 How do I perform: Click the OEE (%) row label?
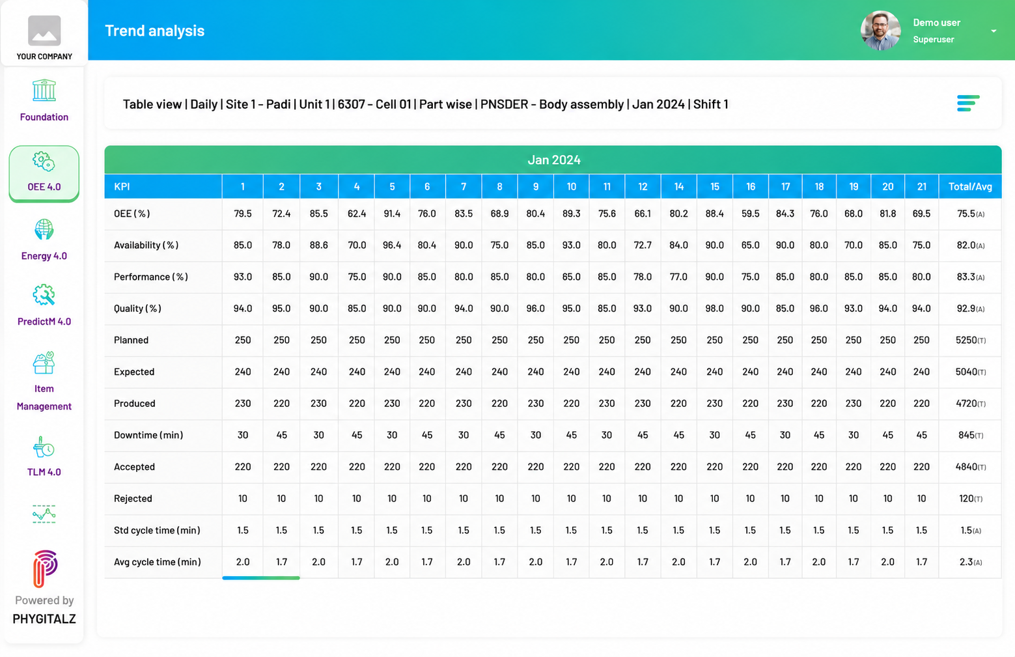132,214
